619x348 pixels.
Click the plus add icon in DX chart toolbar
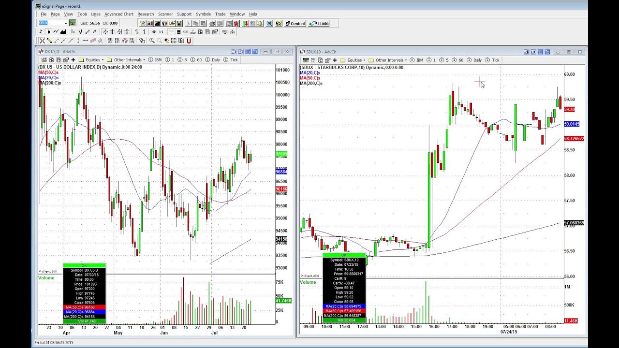tap(73, 60)
